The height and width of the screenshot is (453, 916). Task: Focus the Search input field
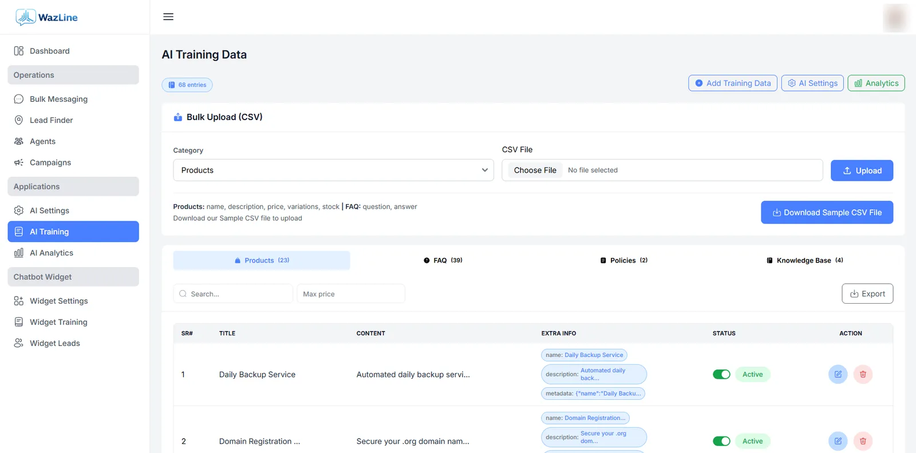click(233, 294)
